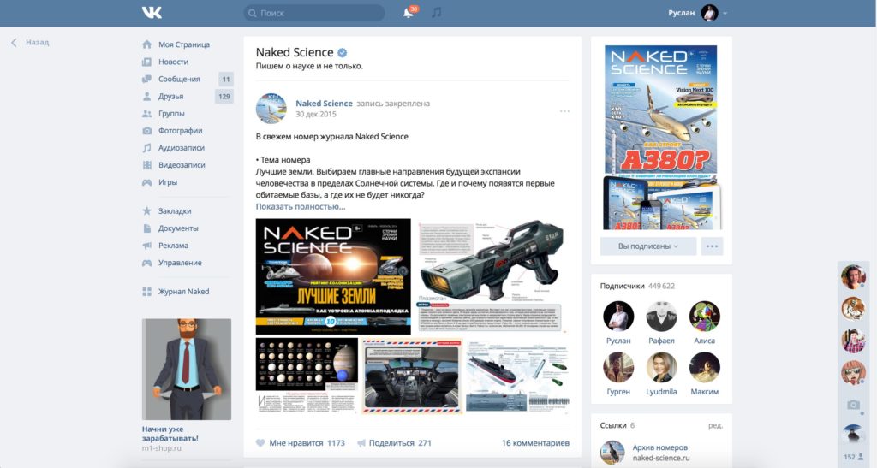Click the Закладки star icon in sidebar
Image resolution: width=877 pixels, height=468 pixels.
(146, 211)
